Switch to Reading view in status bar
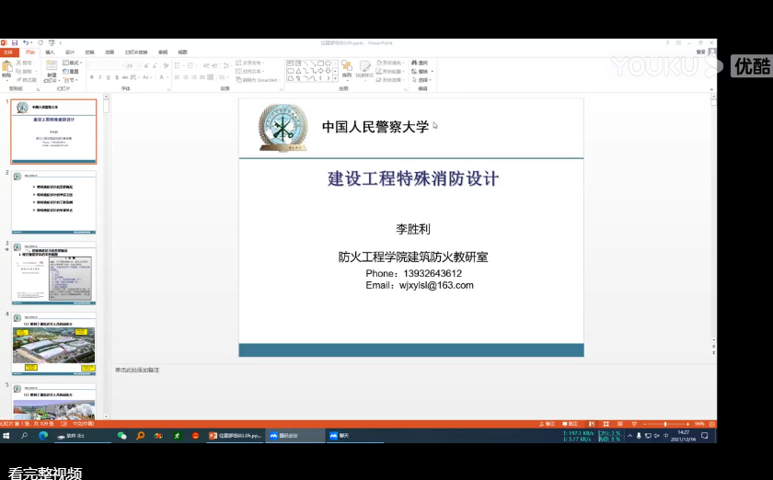The width and height of the screenshot is (773, 480). tap(620, 424)
